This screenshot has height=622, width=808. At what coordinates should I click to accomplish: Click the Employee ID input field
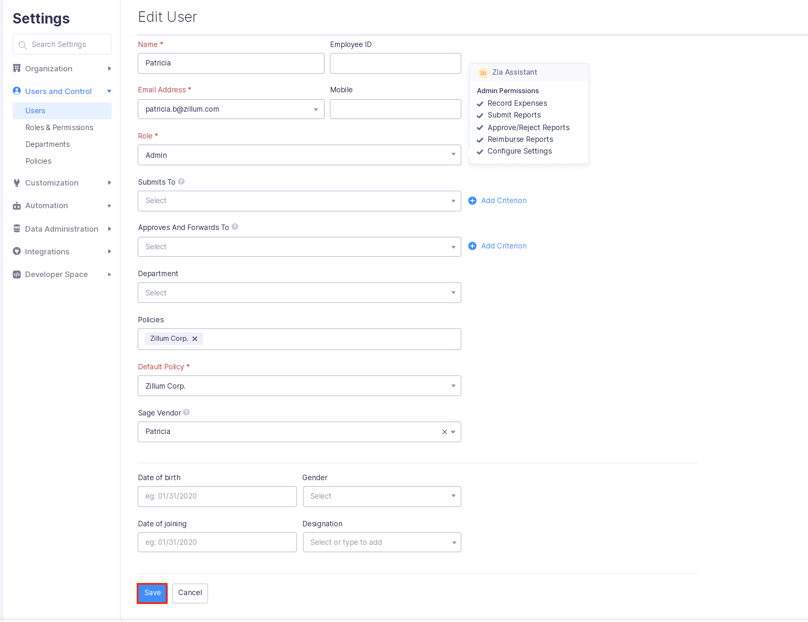[x=395, y=63]
